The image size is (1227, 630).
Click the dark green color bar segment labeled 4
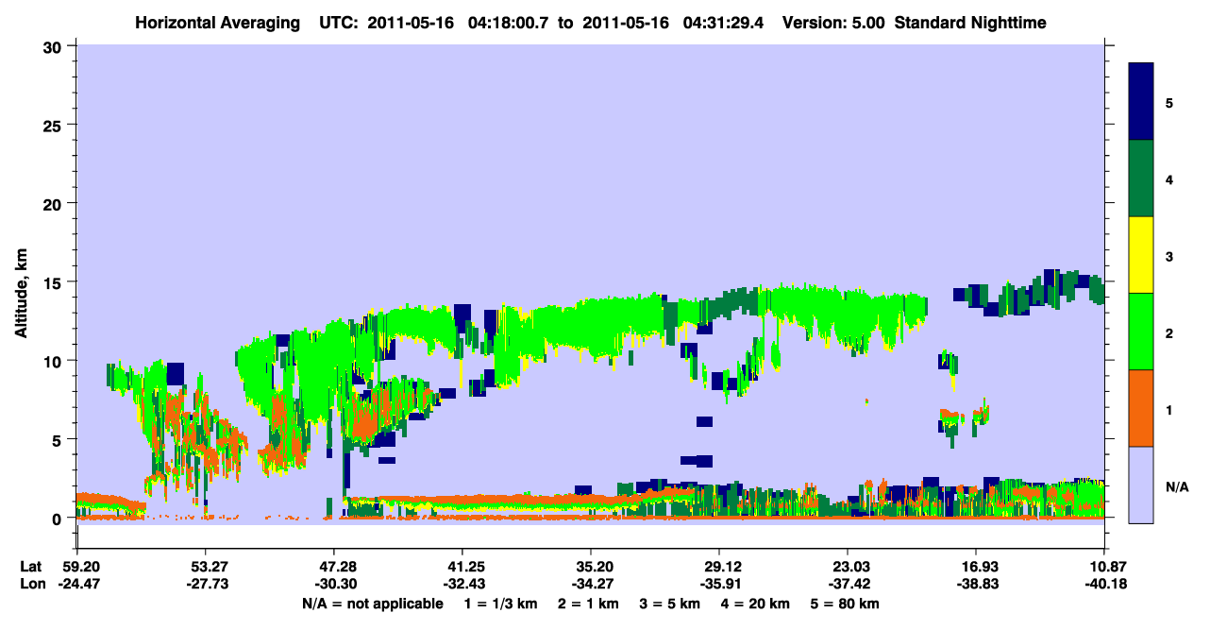point(1141,179)
